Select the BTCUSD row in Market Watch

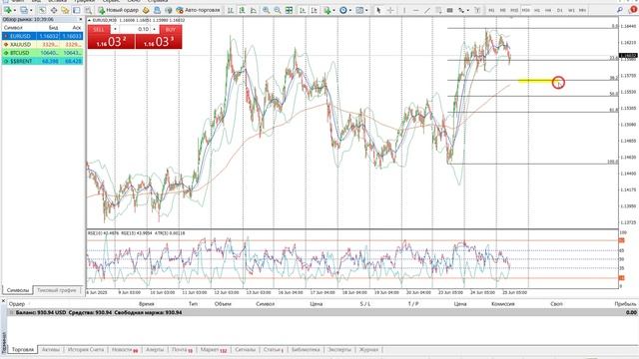point(42,53)
